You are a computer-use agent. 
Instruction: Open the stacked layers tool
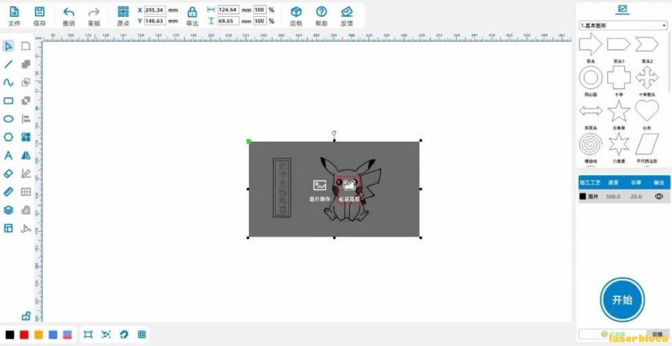point(9,210)
